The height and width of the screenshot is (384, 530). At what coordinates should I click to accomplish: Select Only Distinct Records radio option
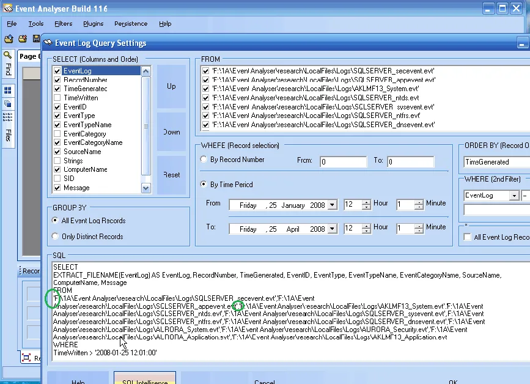[55, 236]
